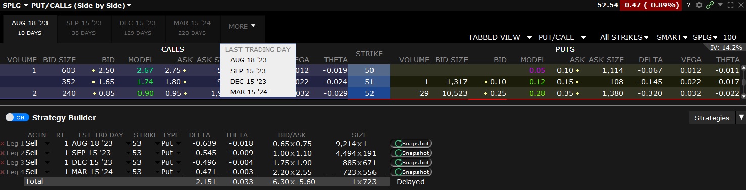Image resolution: width=746 pixels, height=190 pixels.
Task: Click the Strategies button
Action: pos(712,118)
